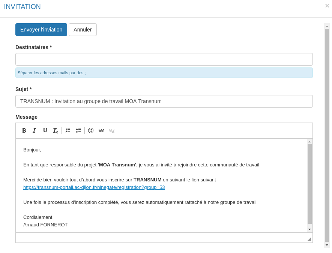
Task: Toggle italic formatting in message editor
Action: click(x=34, y=130)
